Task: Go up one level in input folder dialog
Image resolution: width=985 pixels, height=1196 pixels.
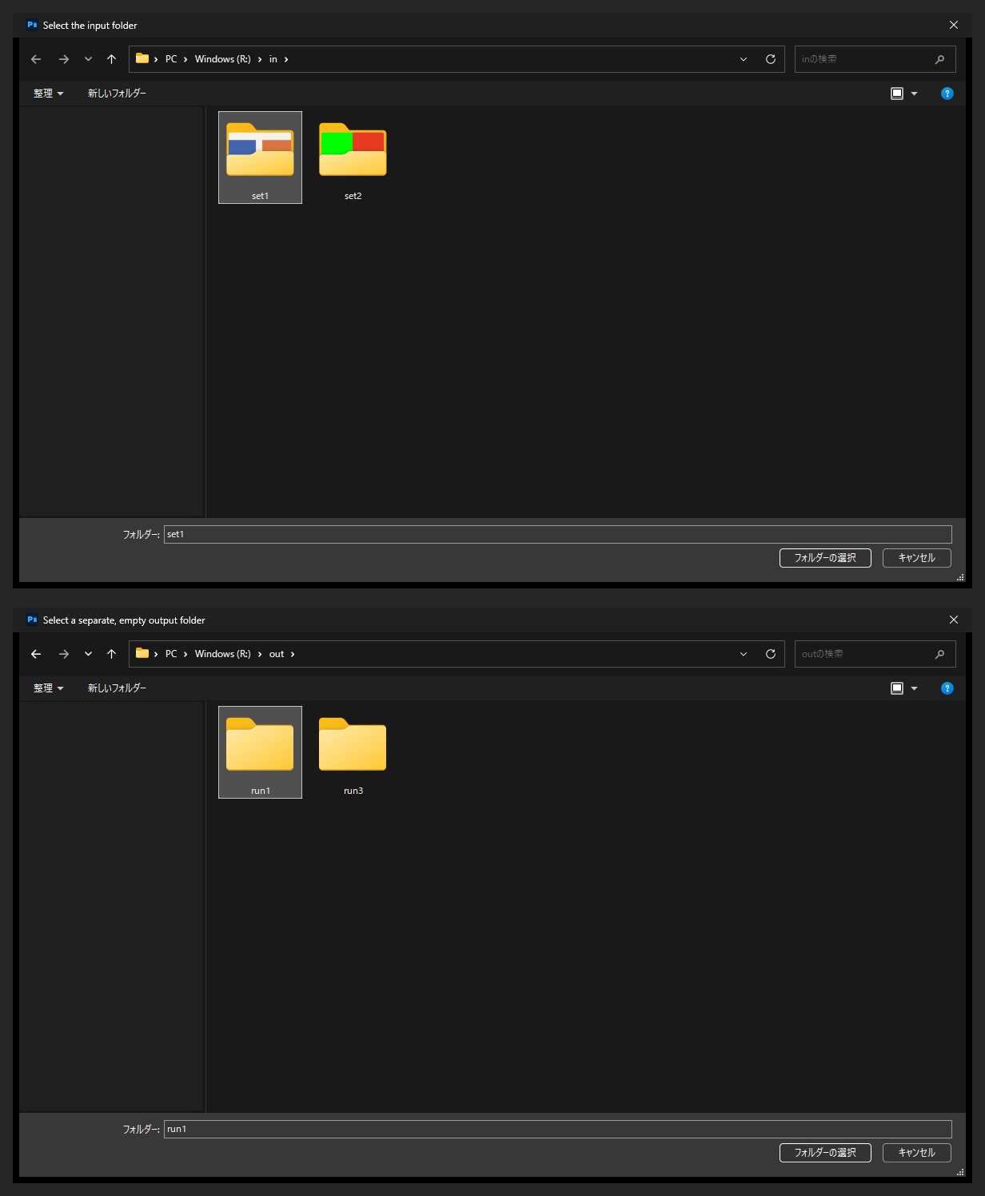Action: tap(111, 59)
